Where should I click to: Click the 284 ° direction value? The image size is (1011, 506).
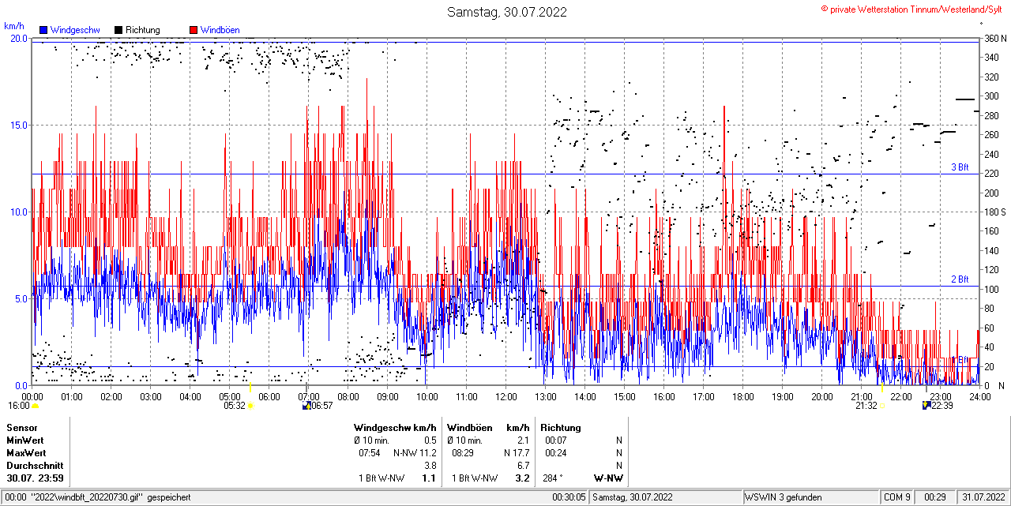click(553, 478)
